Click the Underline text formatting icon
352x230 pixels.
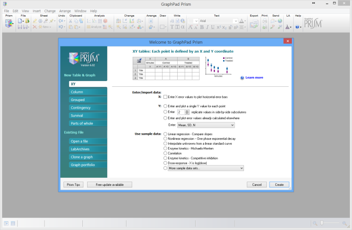pyautogui.click(x=213, y=27)
